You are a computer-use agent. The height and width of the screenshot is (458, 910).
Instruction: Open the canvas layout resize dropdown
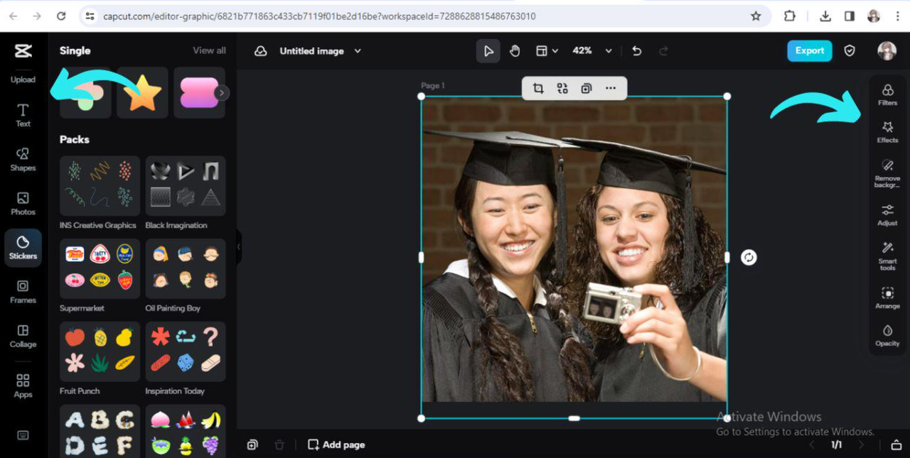click(x=547, y=50)
